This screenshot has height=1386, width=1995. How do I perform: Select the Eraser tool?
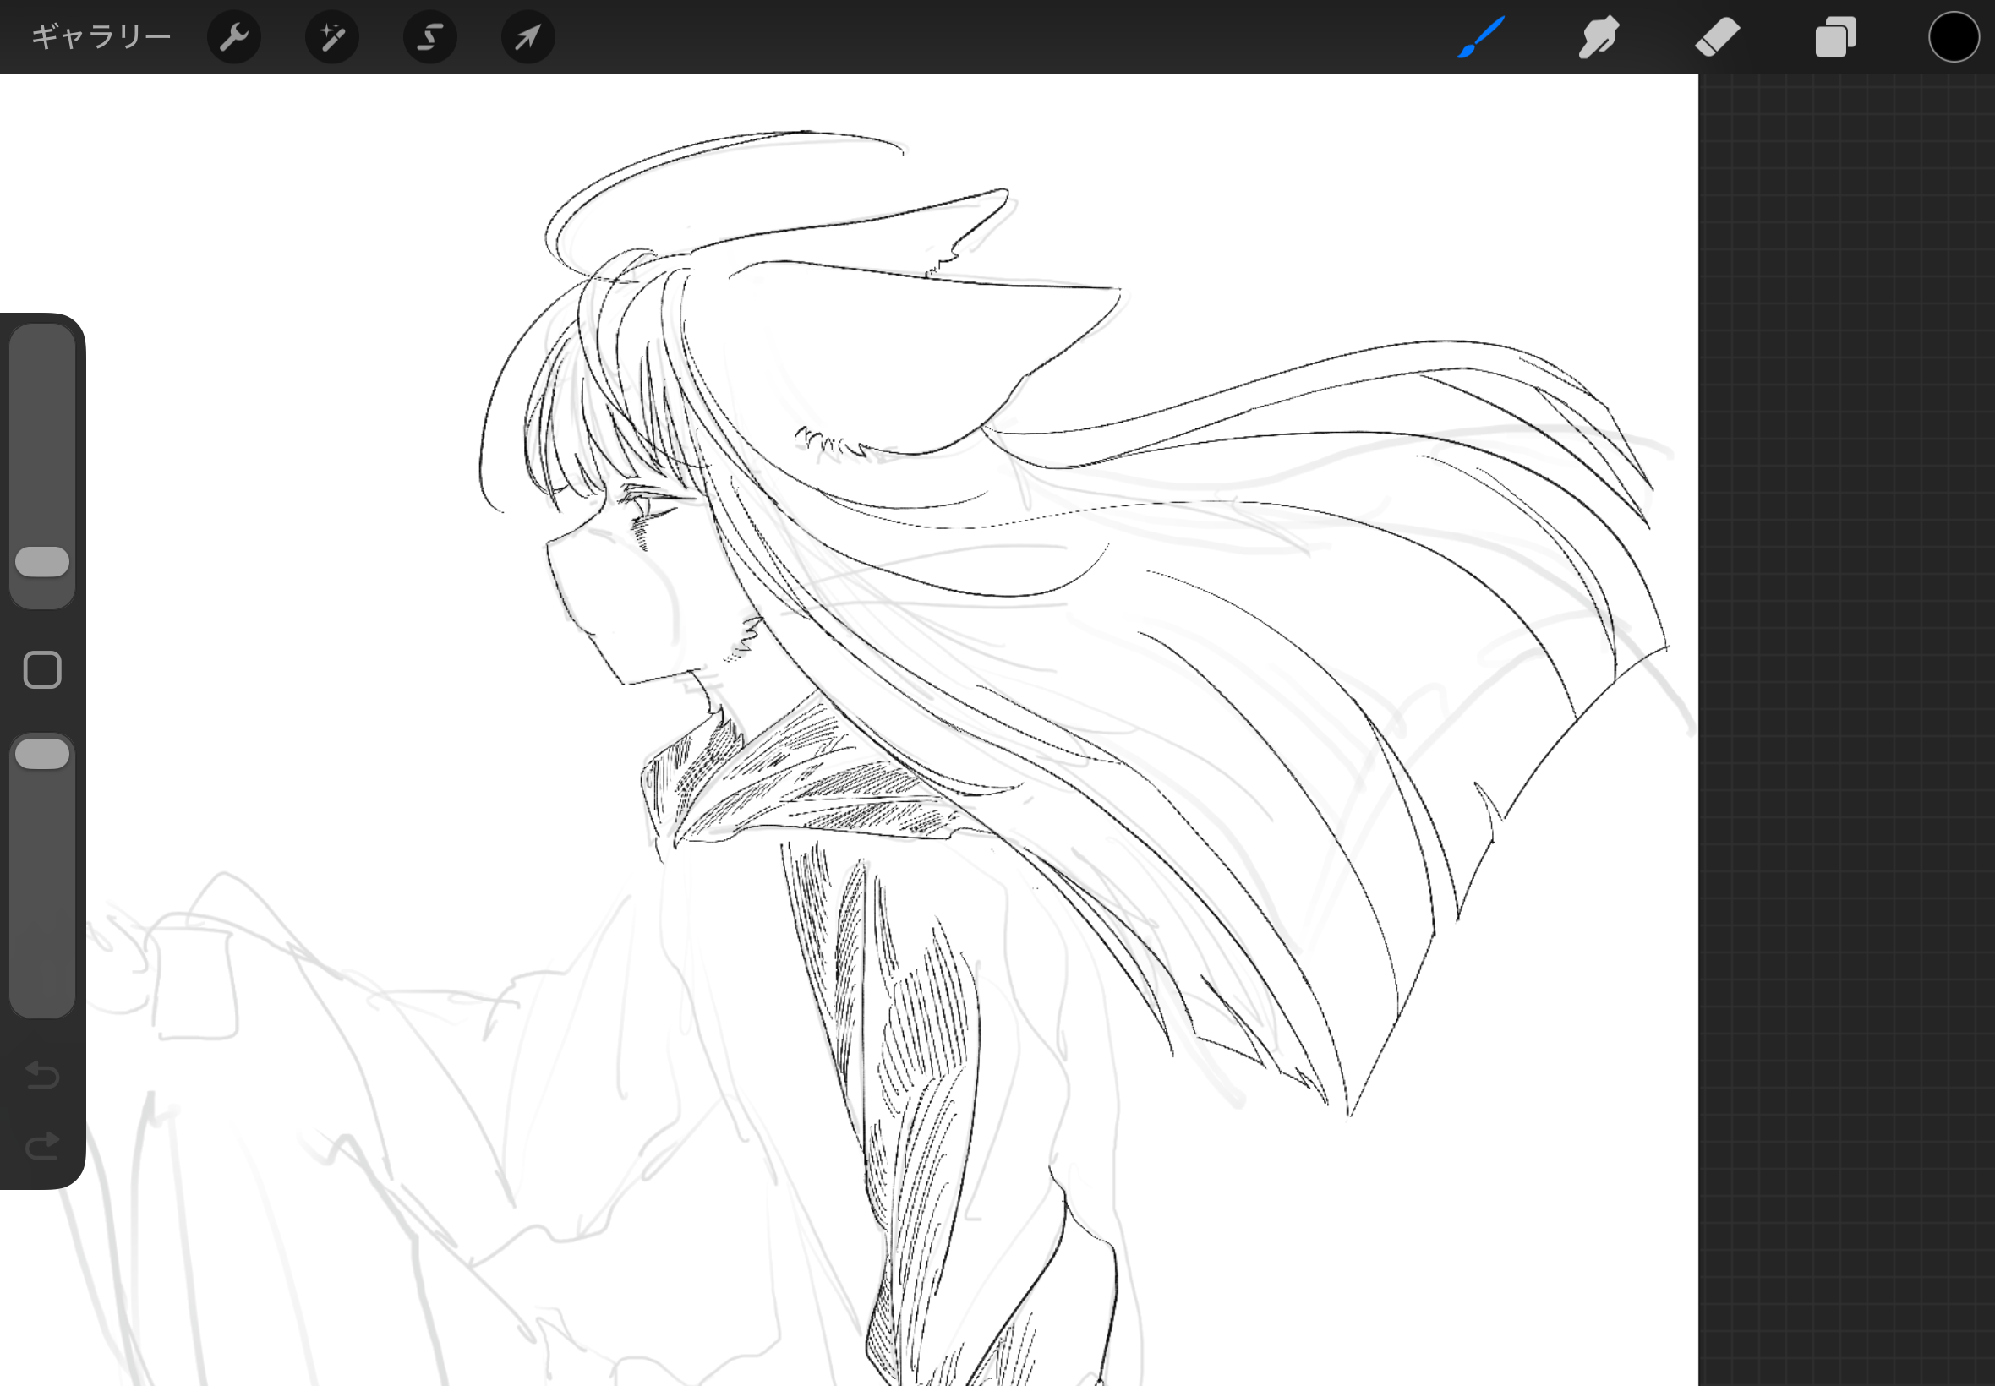pyautogui.click(x=1717, y=37)
